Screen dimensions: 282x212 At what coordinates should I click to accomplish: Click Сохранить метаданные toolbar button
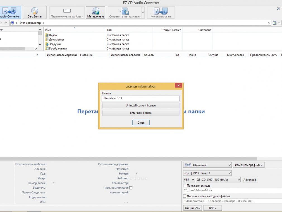point(125,12)
